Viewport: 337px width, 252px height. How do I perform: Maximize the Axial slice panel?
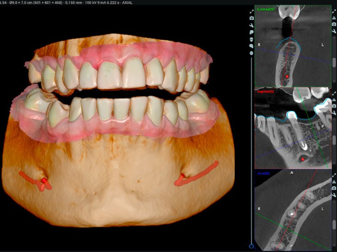(334, 176)
